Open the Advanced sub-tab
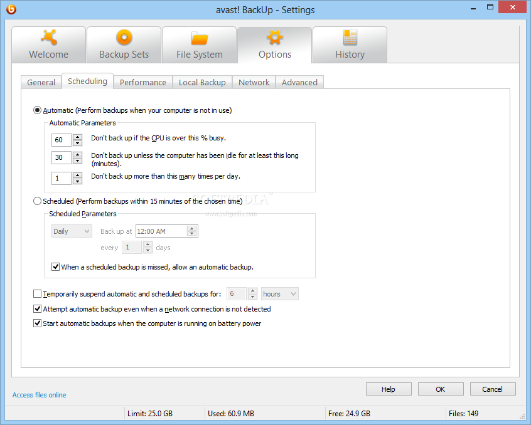This screenshot has height=425, width=531. tap(299, 82)
